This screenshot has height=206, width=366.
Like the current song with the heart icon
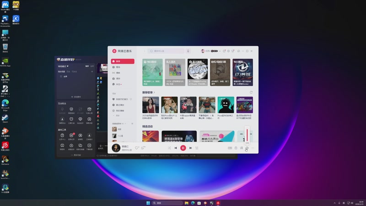point(137,148)
